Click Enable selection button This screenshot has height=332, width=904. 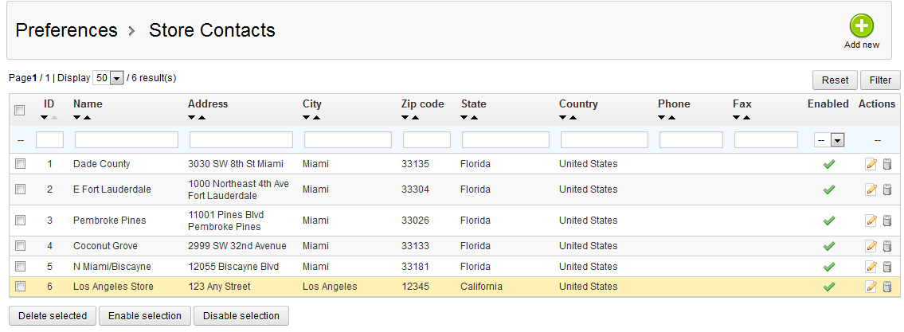tap(145, 316)
